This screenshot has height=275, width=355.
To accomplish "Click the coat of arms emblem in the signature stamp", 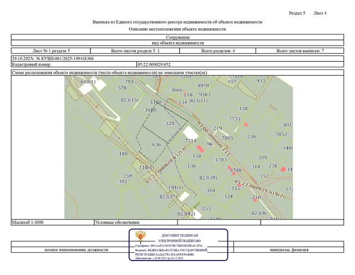I will [140, 236].
